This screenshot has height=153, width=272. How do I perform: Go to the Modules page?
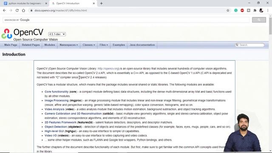click(x=50, y=45)
